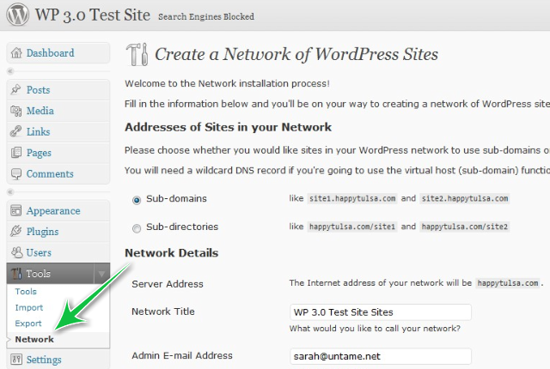The height and width of the screenshot is (369, 550).
Task: Open Import under Tools submenu
Action: [28, 307]
